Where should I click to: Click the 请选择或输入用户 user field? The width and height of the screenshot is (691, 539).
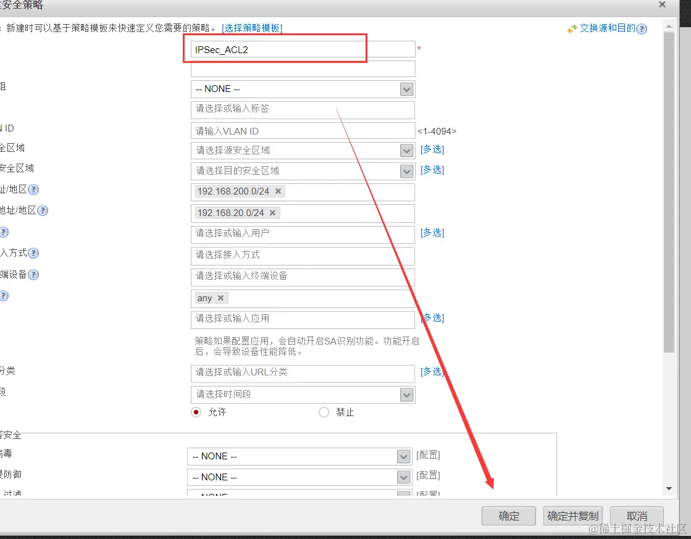[x=303, y=235]
